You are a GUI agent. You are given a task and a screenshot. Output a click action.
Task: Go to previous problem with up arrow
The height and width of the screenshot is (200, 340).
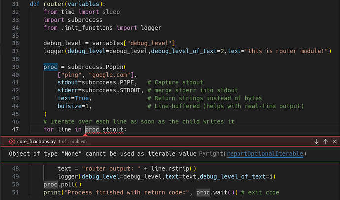[x=326, y=142]
